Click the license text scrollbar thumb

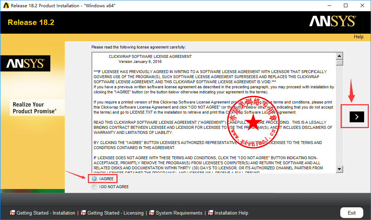340,63
